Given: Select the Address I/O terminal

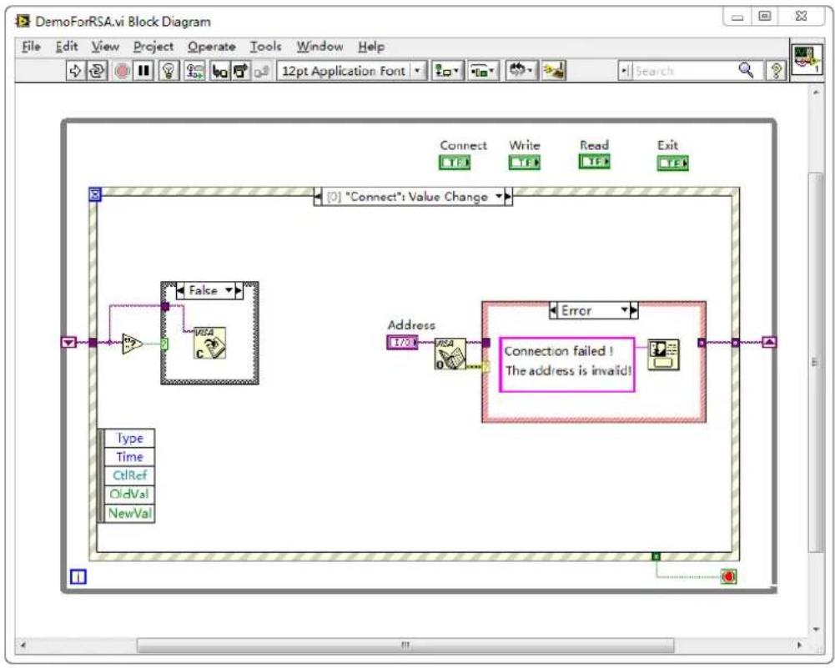Looking at the screenshot, I should pyautogui.click(x=402, y=342).
